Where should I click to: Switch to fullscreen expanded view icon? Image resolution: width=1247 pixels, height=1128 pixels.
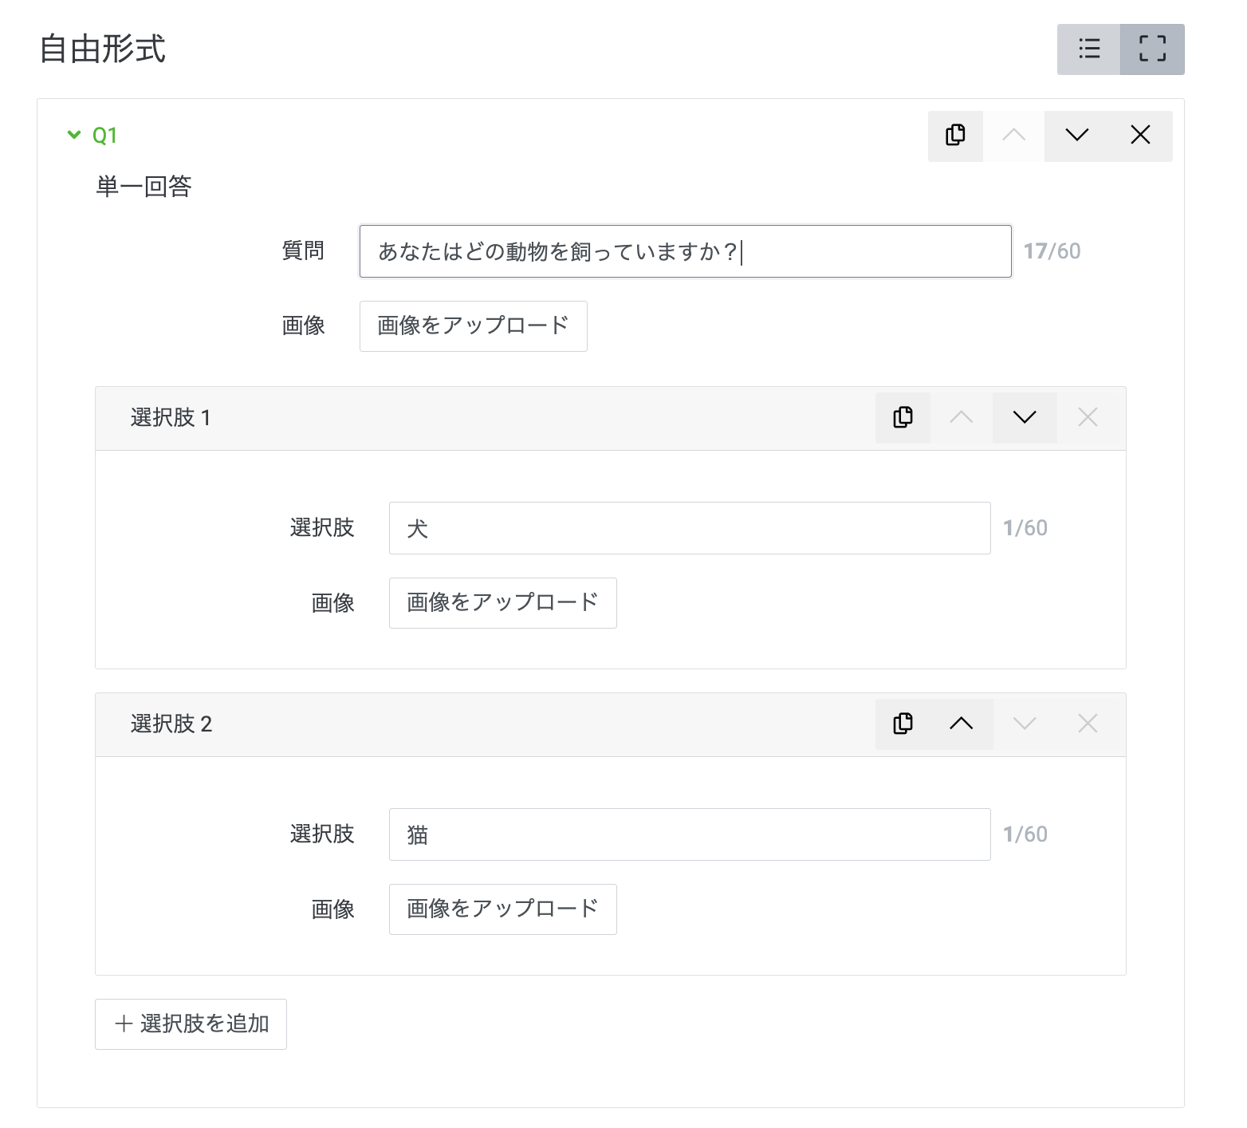[1153, 49]
